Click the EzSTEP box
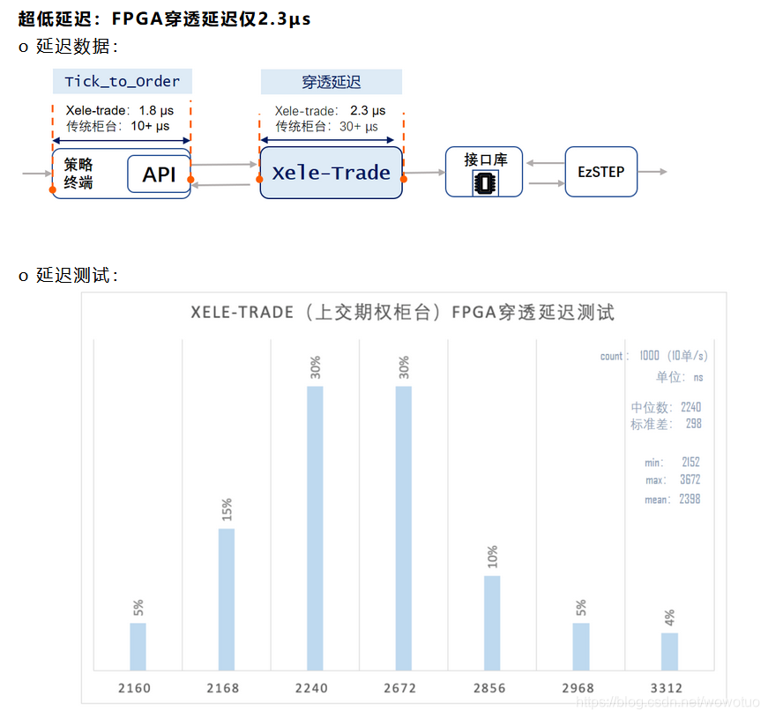The image size is (768, 718). [x=601, y=172]
